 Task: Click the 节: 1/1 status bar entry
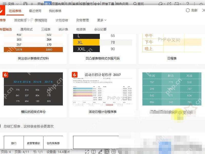click(38, 152)
